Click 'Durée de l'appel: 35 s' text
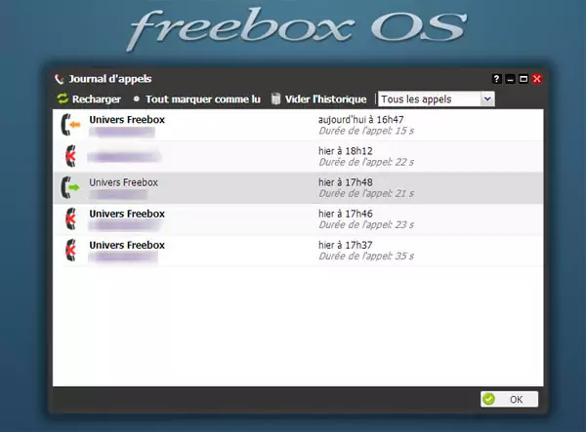This screenshot has width=586, height=432. [x=366, y=256]
